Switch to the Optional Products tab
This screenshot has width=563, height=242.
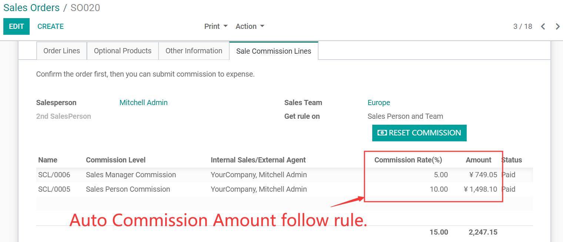(x=123, y=51)
